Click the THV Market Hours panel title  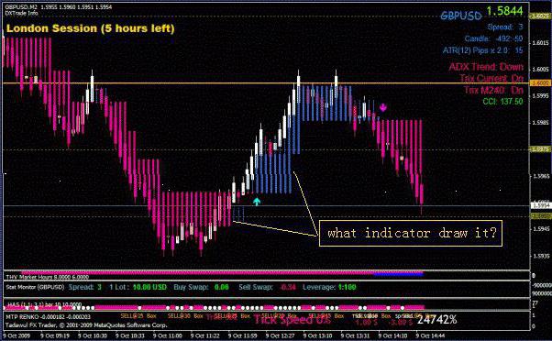point(47,277)
